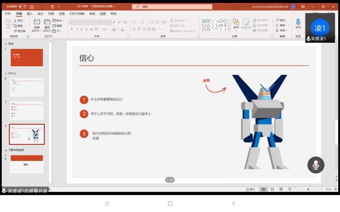Click the Reset (重置) button

(x=57, y=26)
